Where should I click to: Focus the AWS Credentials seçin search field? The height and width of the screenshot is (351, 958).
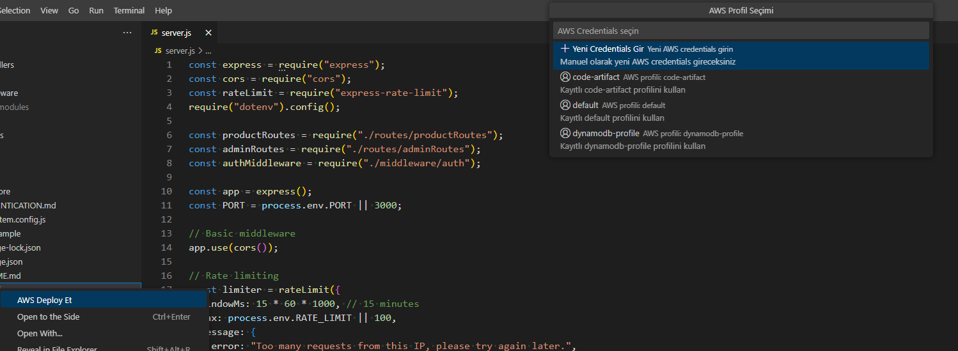pos(741,31)
